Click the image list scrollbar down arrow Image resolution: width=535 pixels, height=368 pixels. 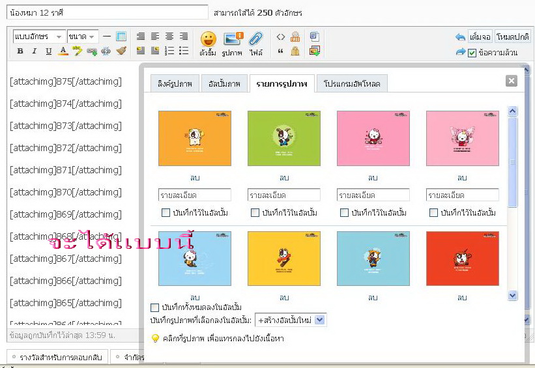click(512, 295)
